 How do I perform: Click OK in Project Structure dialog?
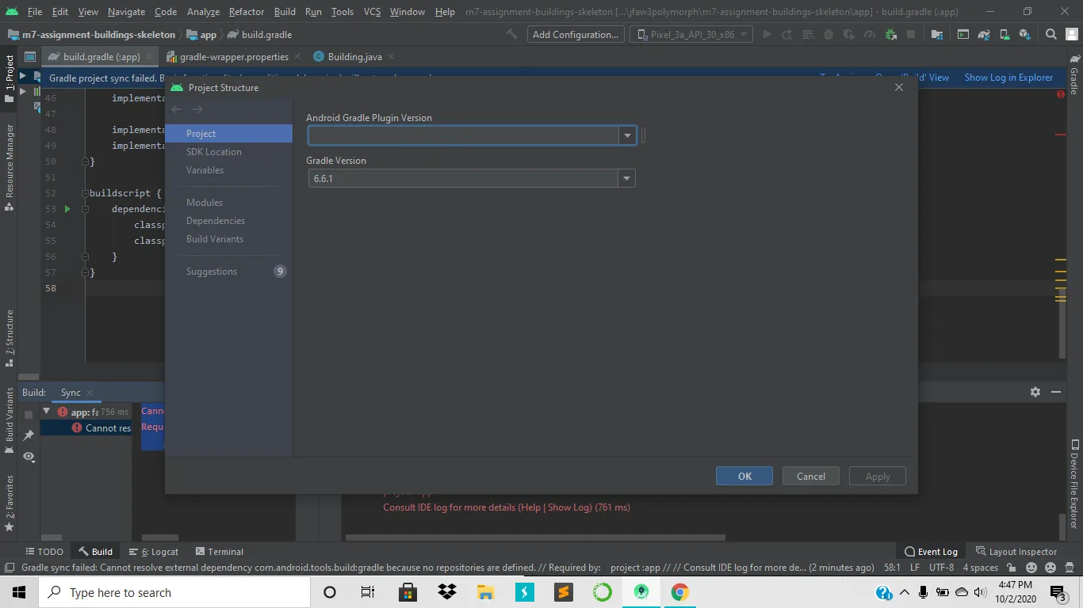point(744,476)
